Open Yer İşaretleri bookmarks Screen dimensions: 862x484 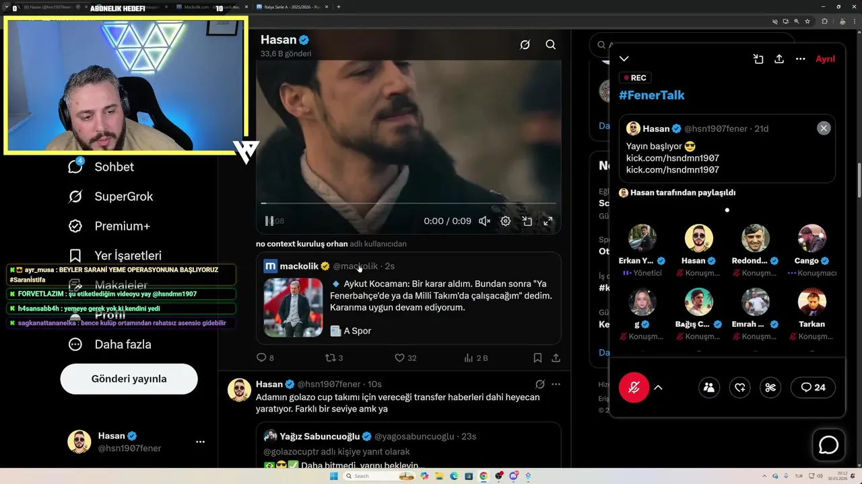(x=114, y=255)
